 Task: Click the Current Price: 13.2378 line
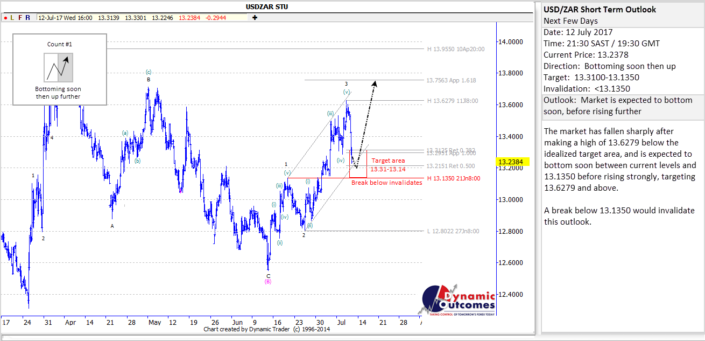coord(586,55)
